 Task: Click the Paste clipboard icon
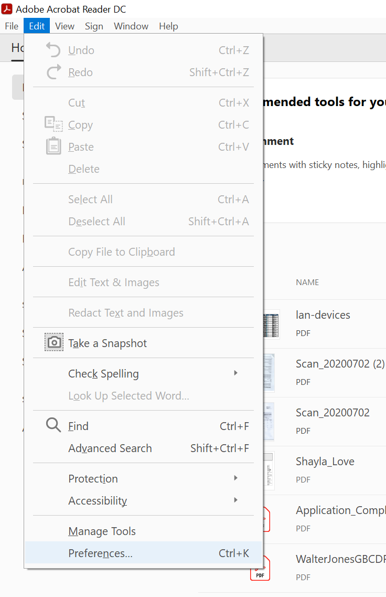tap(53, 146)
